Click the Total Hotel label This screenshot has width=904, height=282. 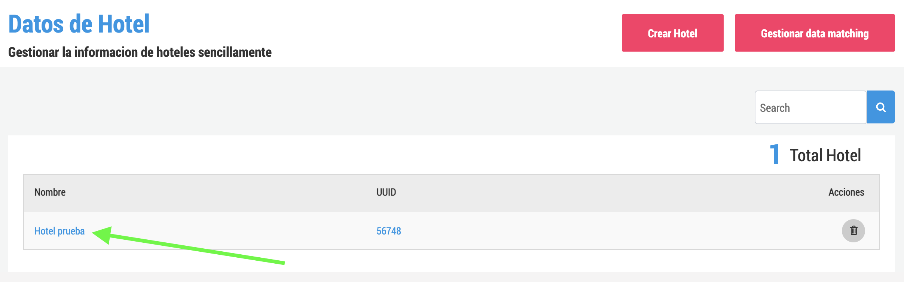pyautogui.click(x=825, y=155)
